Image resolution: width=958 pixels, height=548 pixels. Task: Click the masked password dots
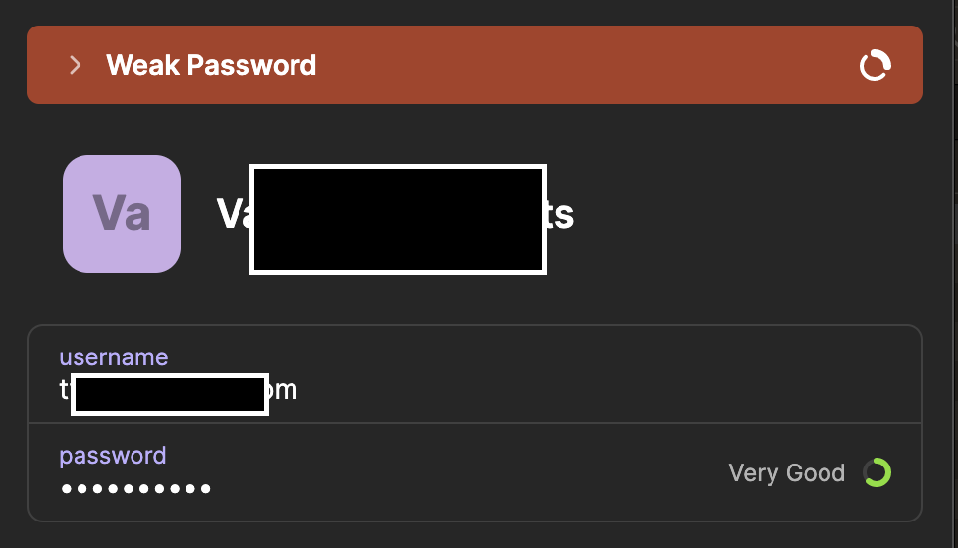[x=135, y=488]
